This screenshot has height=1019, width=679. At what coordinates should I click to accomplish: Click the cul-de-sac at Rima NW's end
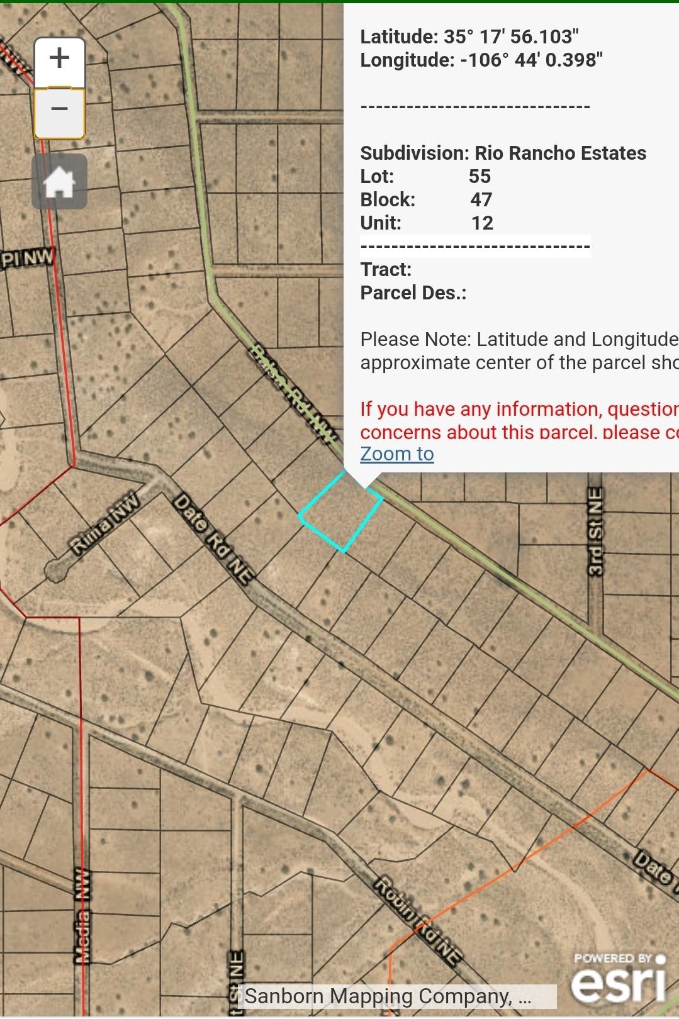[55, 571]
